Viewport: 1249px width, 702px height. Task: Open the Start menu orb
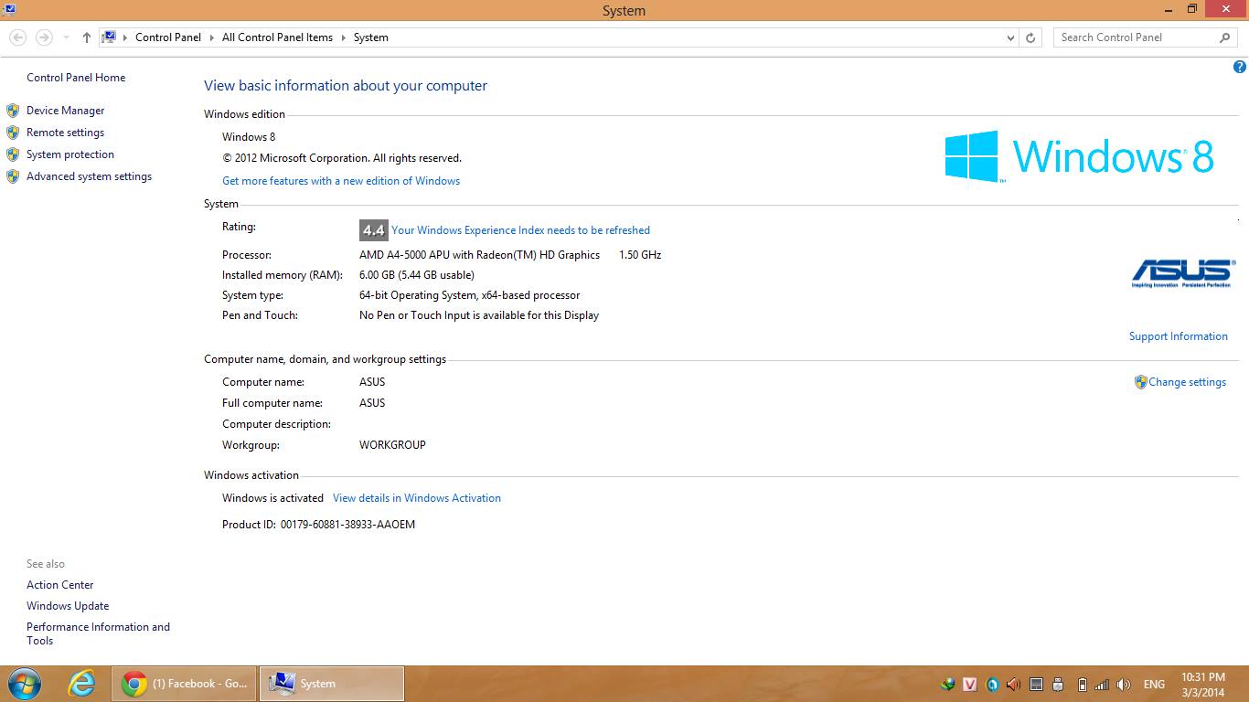(x=24, y=684)
